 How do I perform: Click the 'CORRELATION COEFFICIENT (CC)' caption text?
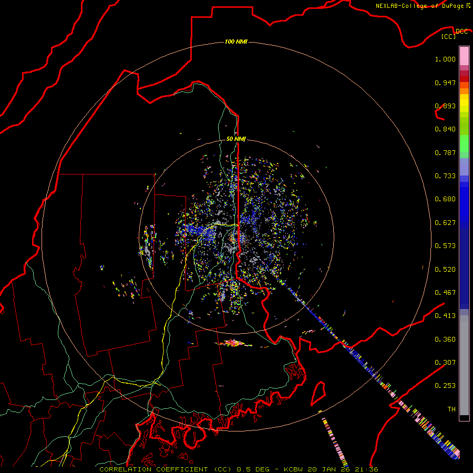166,469
